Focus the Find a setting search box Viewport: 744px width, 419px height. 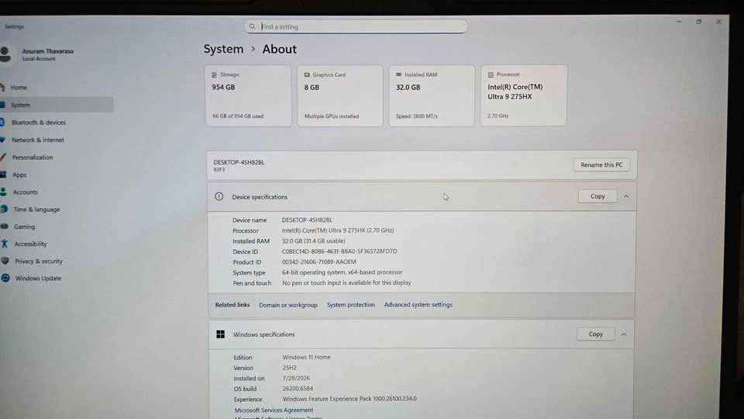coord(356,26)
